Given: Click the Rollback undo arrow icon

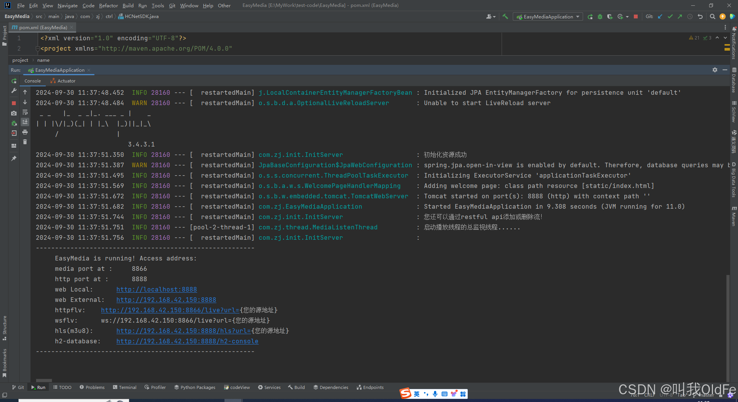Looking at the screenshot, I should point(700,16).
